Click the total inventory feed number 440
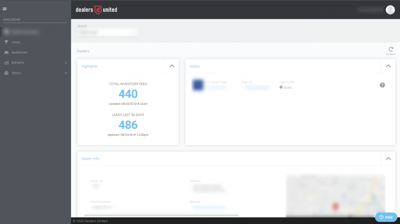400x224 pixels. point(128,94)
